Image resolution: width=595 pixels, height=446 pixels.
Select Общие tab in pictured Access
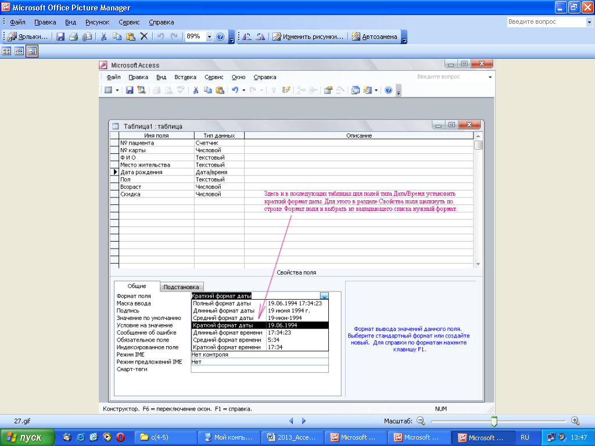(137, 286)
